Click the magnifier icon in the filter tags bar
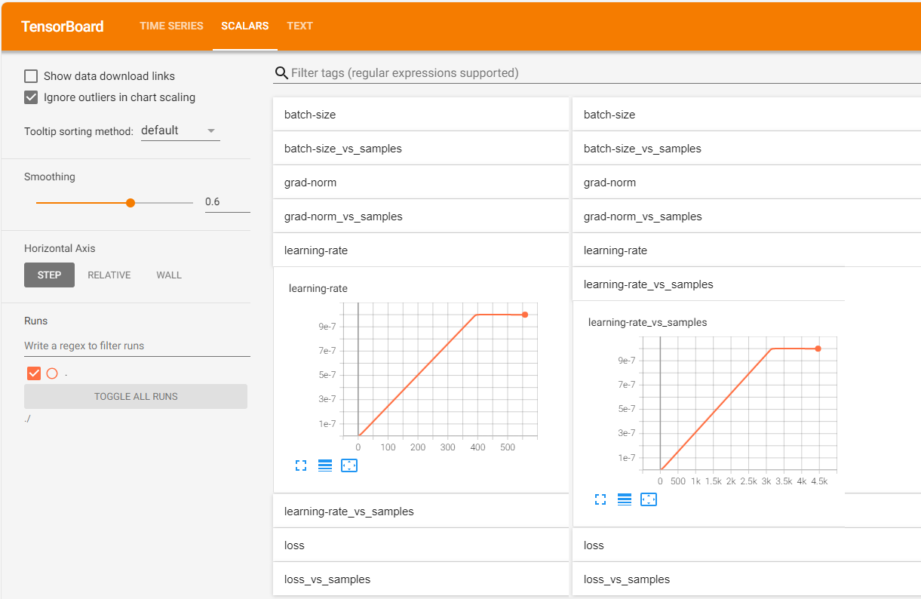Screen dimensions: 921x599 [x=281, y=72]
